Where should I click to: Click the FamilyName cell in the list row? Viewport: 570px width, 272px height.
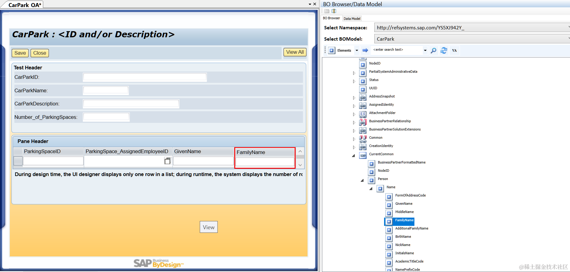click(265, 162)
